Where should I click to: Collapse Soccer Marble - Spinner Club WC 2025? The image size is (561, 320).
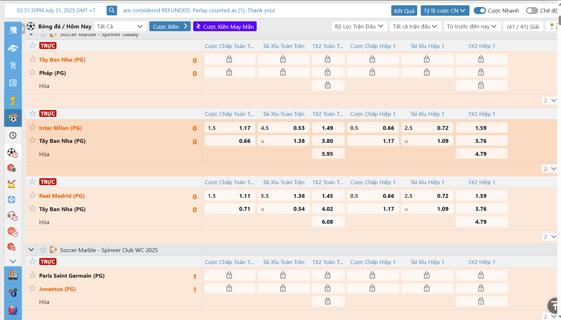(31, 250)
